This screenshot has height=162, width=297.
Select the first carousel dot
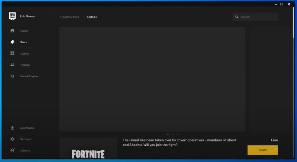(168, 134)
